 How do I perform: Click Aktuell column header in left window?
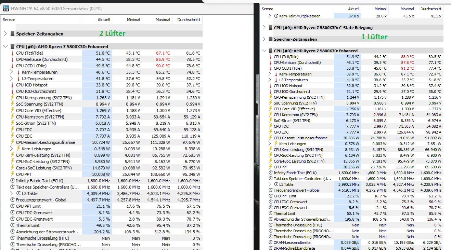tap(104, 20)
